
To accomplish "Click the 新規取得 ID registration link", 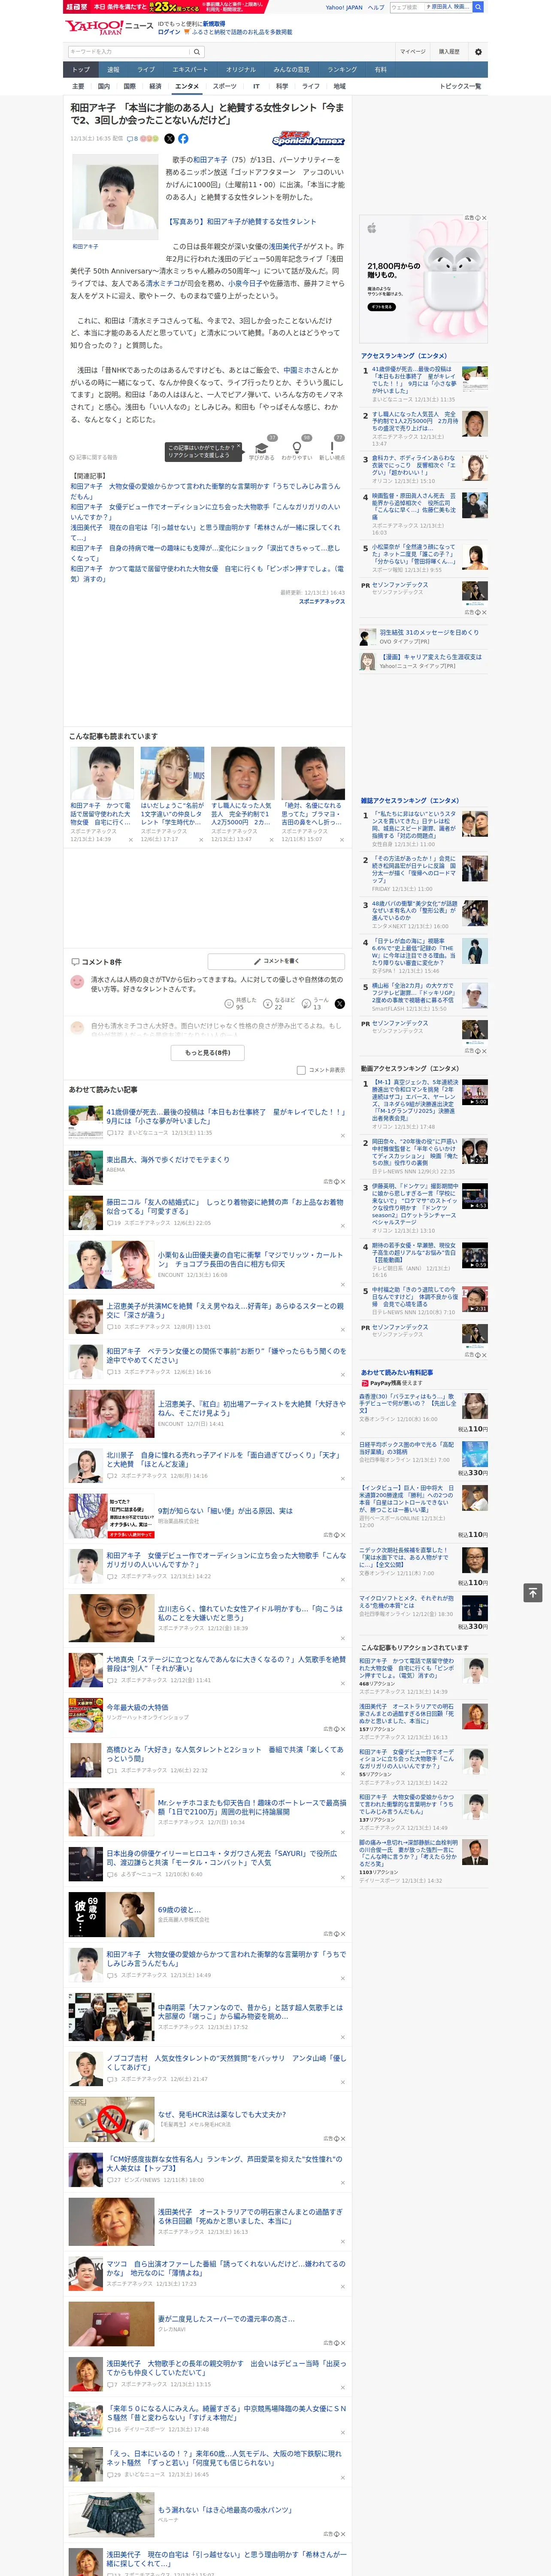I will point(214,24).
